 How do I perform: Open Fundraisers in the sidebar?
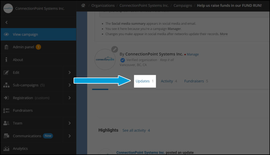(x=38, y=110)
